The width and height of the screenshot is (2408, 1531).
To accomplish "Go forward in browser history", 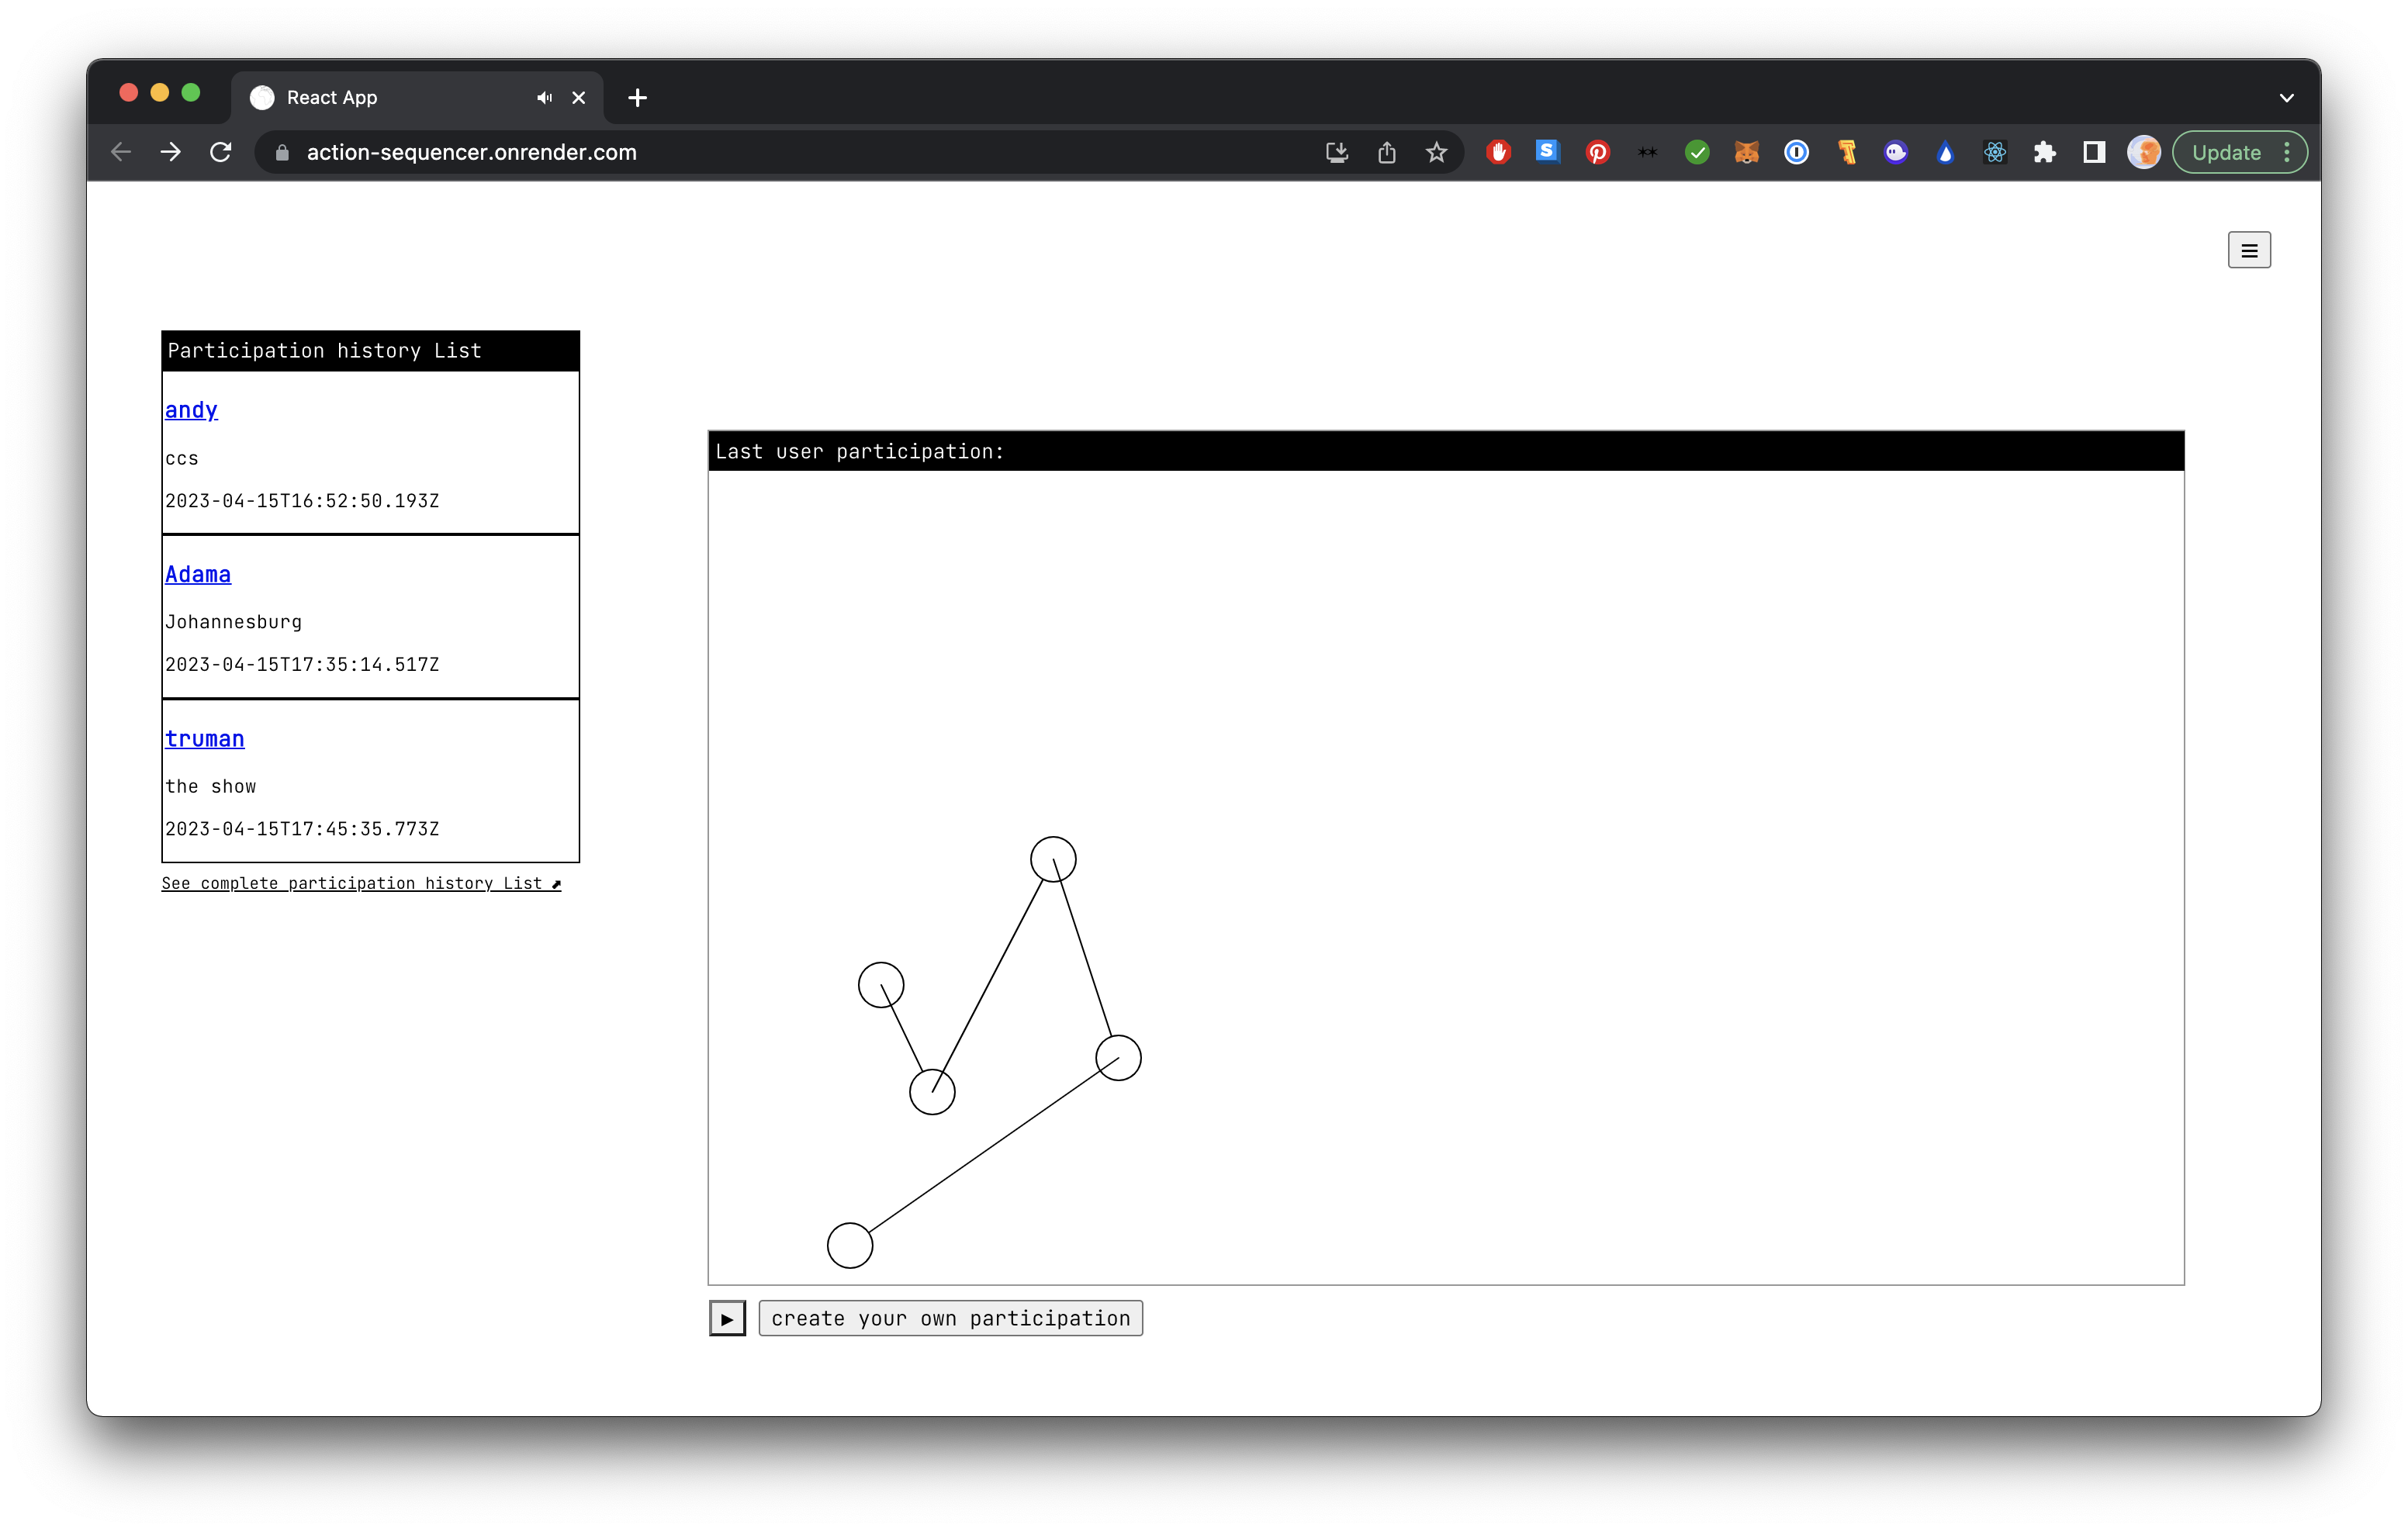I will [x=171, y=152].
